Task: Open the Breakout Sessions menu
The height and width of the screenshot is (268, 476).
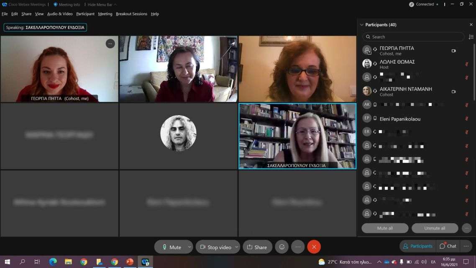Action: click(131, 14)
